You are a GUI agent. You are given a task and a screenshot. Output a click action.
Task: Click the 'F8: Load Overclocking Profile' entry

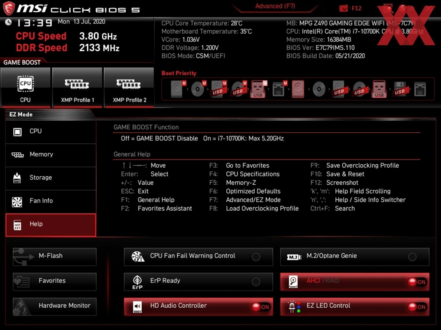(254, 208)
